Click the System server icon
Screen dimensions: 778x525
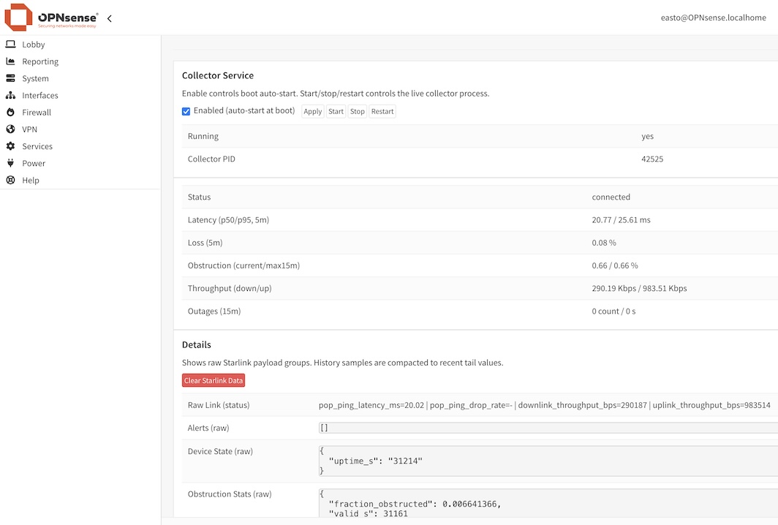10,78
